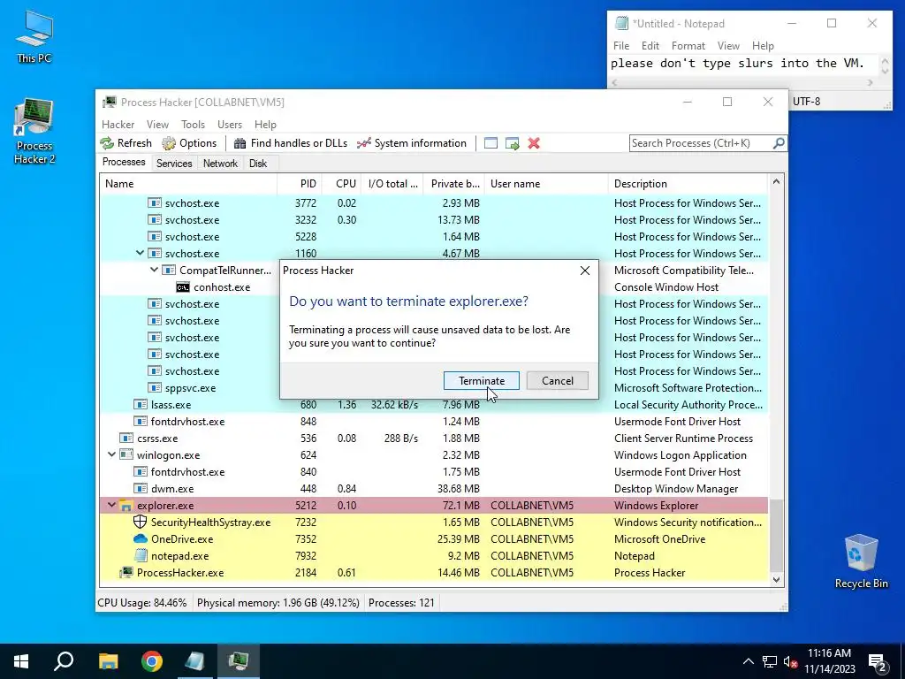The image size is (905, 679).
Task: Open the Hacker menu
Action: point(118,124)
